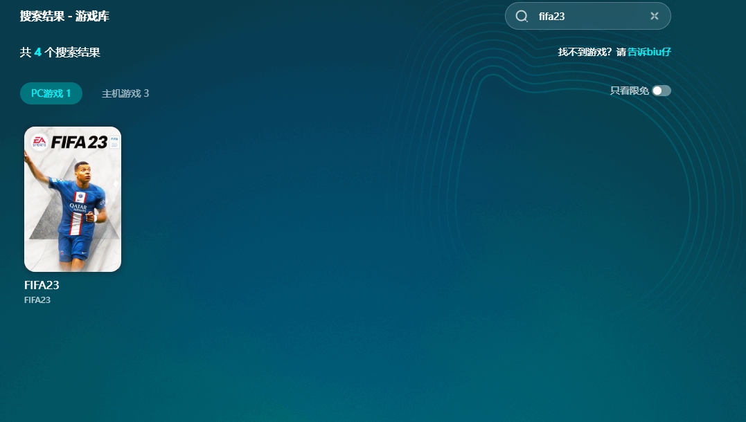Click the player's blue jersey on cover

[80, 208]
